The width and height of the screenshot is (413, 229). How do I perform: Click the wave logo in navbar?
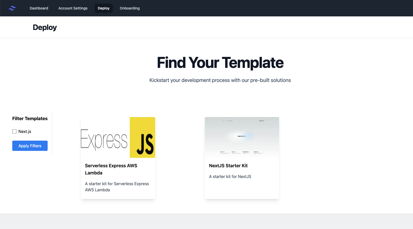click(x=12, y=8)
